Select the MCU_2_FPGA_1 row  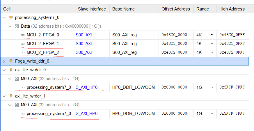coord(125,44)
